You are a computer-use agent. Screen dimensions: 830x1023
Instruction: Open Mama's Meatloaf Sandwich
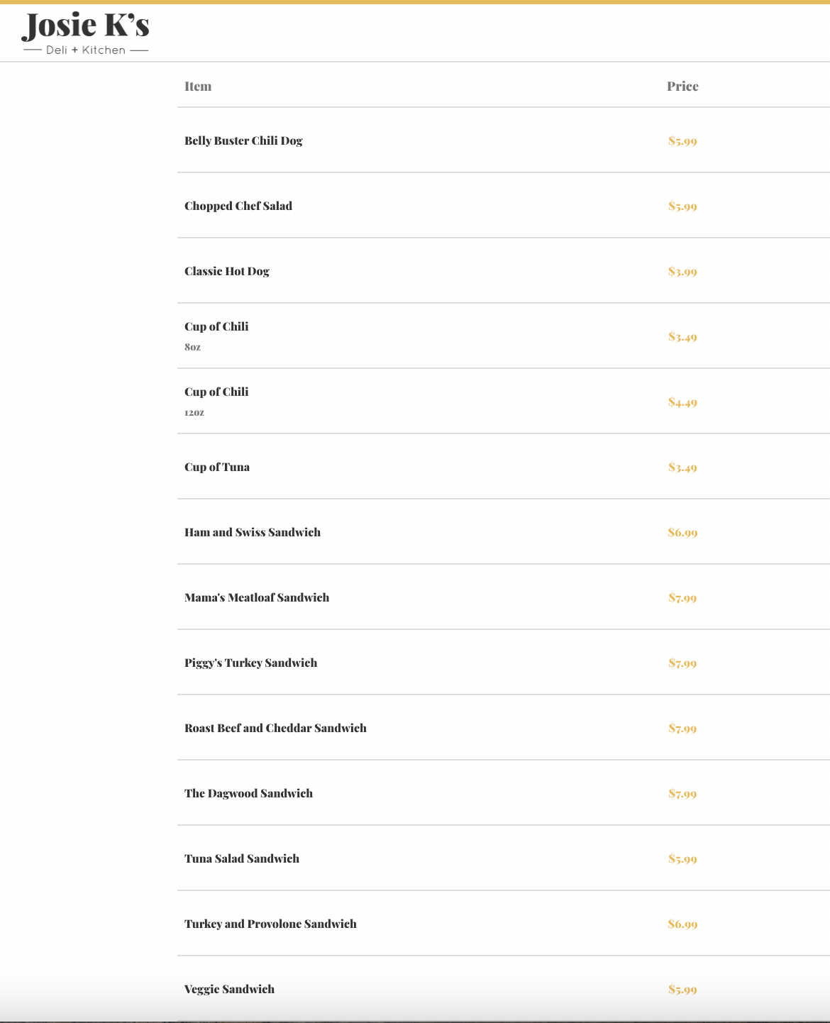(x=257, y=597)
